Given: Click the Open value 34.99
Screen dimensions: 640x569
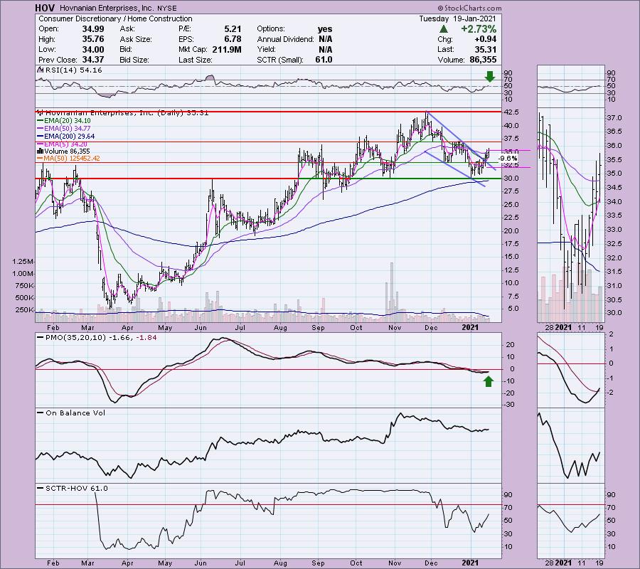Looking at the screenshot, I should click(x=93, y=29).
